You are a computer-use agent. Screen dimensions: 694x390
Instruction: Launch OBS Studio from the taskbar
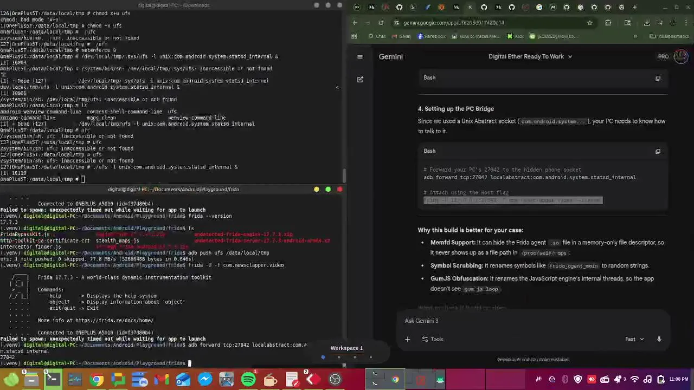point(335,379)
